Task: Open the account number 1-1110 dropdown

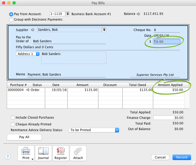Action: (x=68, y=14)
